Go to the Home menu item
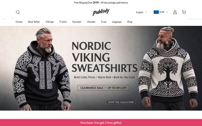Image resolution: width=202 pixels, height=126 pixels. pos(19,22)
